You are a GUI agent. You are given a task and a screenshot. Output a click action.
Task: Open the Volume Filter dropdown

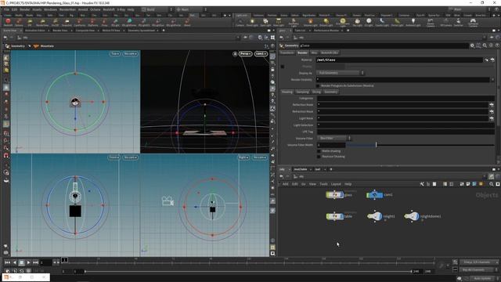click(334, 138)
